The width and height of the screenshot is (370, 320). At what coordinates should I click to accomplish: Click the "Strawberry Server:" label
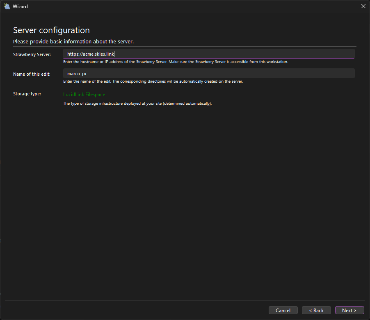coord(32,54)
